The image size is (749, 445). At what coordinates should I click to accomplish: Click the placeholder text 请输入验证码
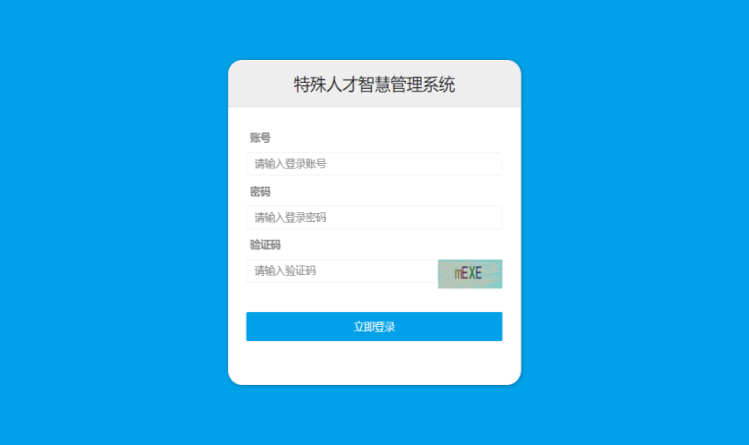coord(286,271)
